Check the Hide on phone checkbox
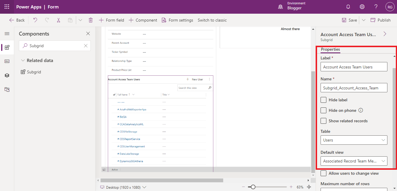Screen dimensions: 397x191 pos(323,110)
